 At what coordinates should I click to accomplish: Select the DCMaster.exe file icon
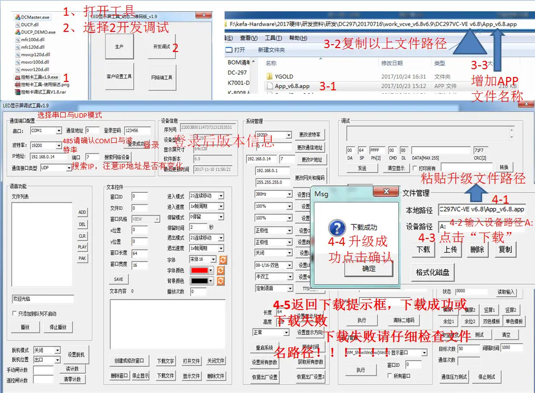coord(17,17)
